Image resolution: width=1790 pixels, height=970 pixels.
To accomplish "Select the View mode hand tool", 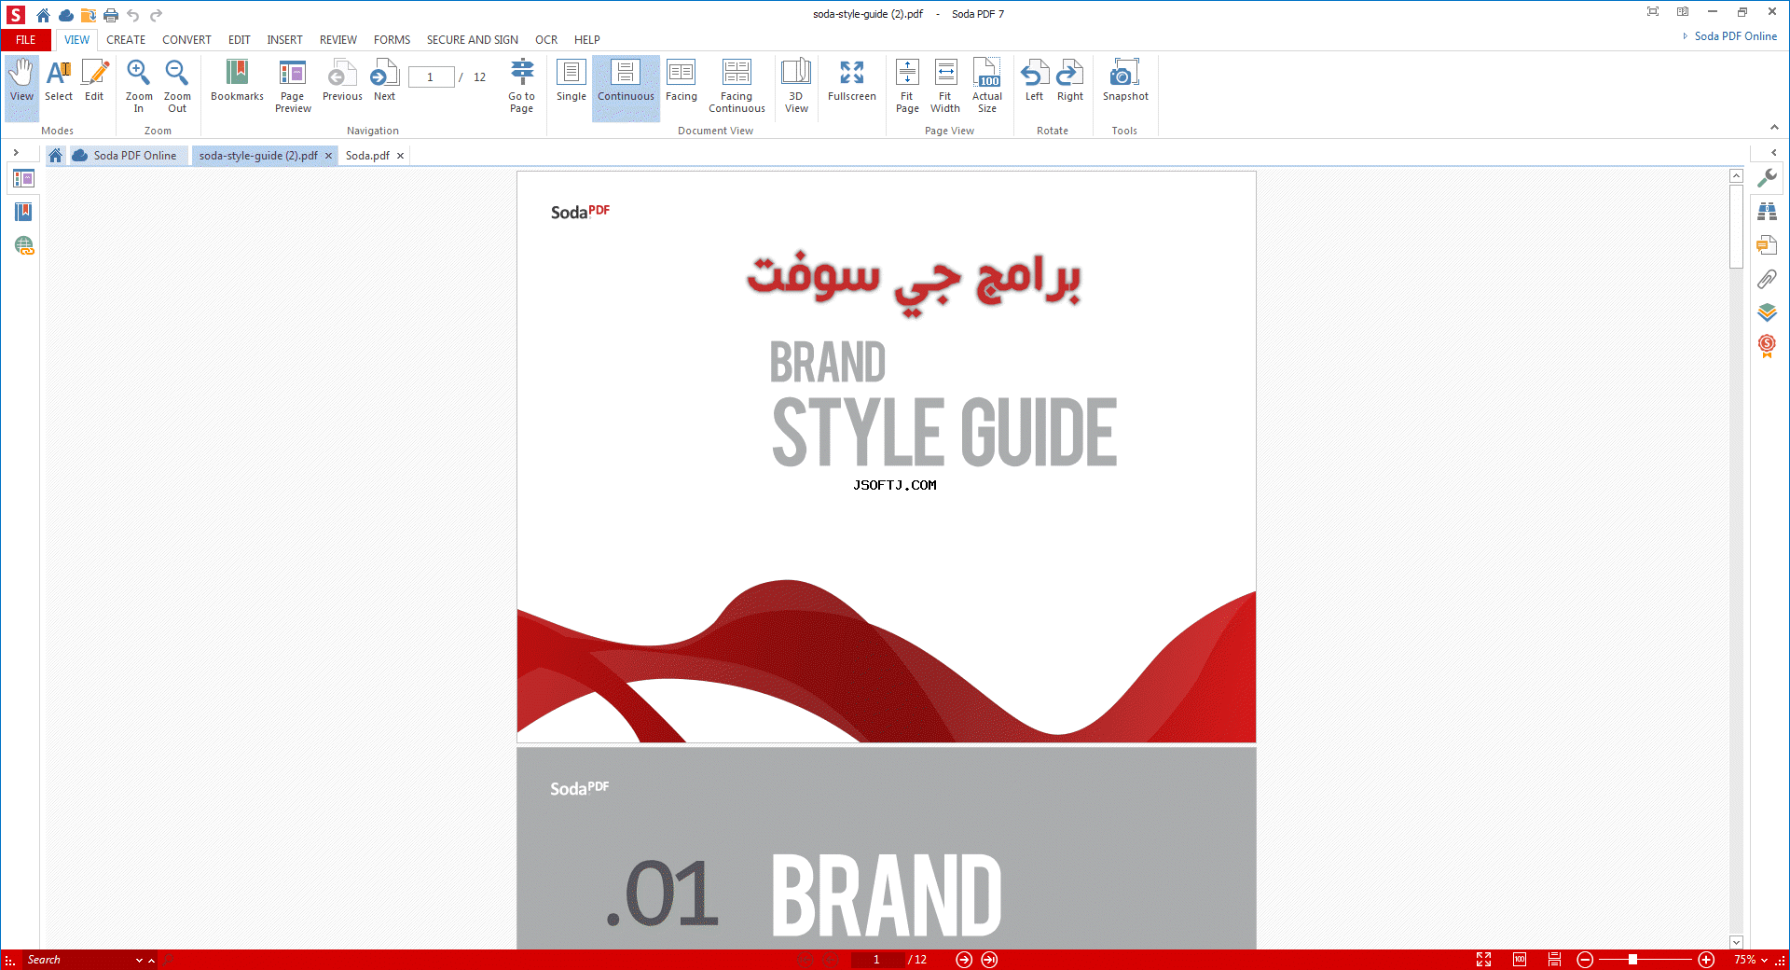I will pos(21,88).
